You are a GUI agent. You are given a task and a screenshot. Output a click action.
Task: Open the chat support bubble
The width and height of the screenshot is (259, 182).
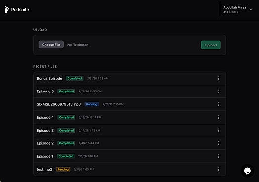(x=247, y=171)
